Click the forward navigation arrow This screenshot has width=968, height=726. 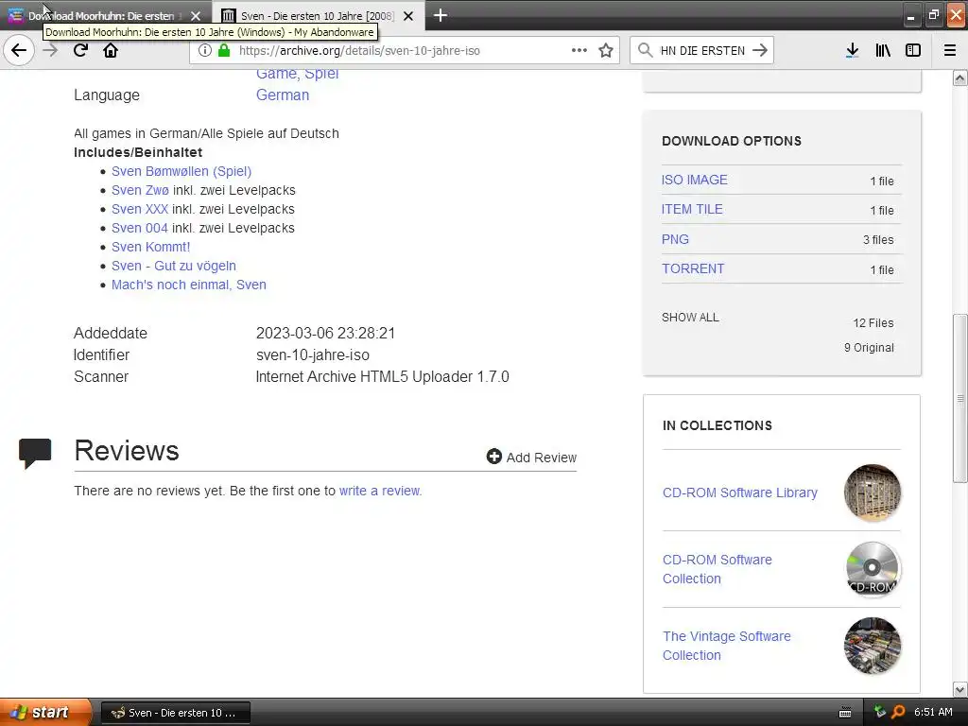point(50,50)
